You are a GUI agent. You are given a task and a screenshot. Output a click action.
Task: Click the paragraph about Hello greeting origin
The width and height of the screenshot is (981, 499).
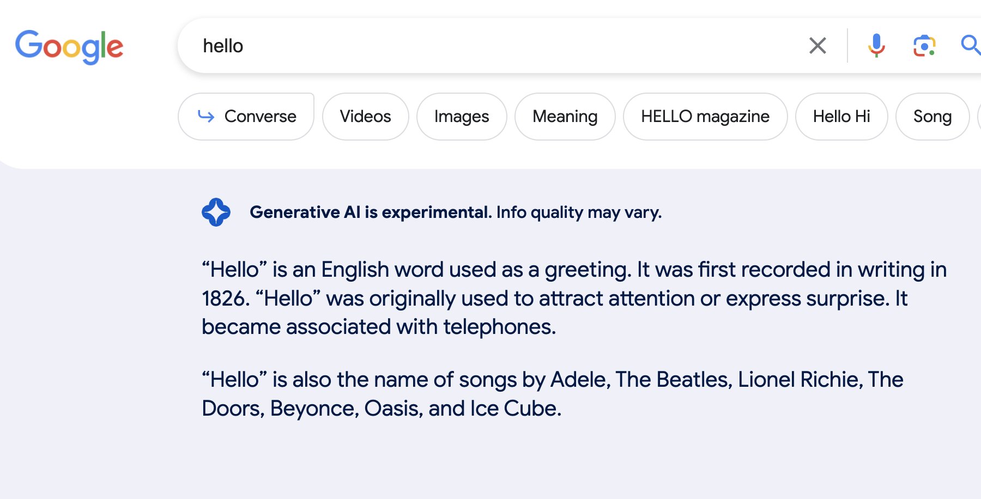574,298
